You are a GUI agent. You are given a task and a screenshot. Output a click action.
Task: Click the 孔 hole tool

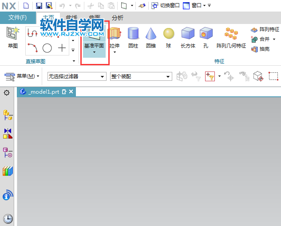(206, 38)
